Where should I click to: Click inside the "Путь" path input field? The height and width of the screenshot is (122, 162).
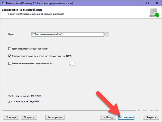point(67,34)
